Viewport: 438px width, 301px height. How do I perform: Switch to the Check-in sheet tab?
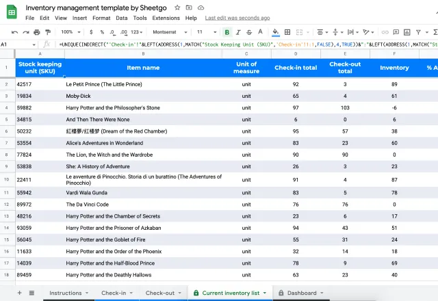coord(113,293)
